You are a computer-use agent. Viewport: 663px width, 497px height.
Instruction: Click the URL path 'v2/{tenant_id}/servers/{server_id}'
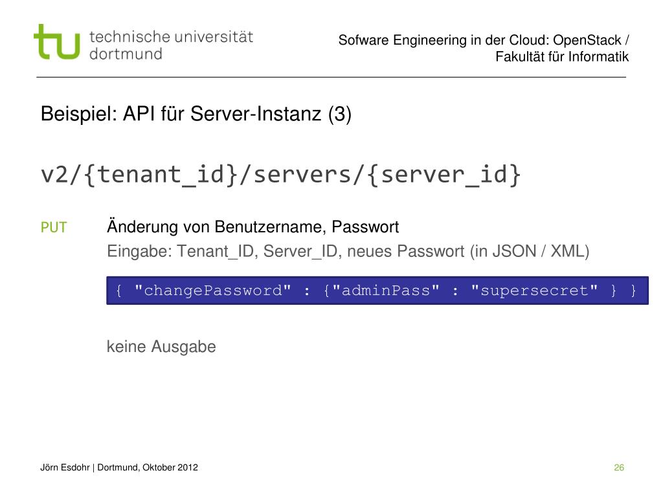(x=281, y=175)
